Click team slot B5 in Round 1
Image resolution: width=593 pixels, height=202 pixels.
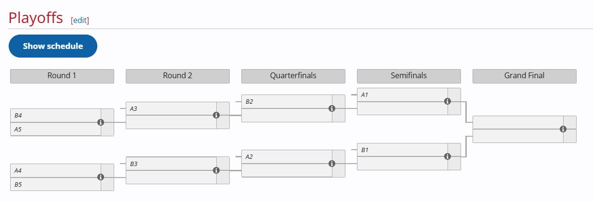[55, 184]
